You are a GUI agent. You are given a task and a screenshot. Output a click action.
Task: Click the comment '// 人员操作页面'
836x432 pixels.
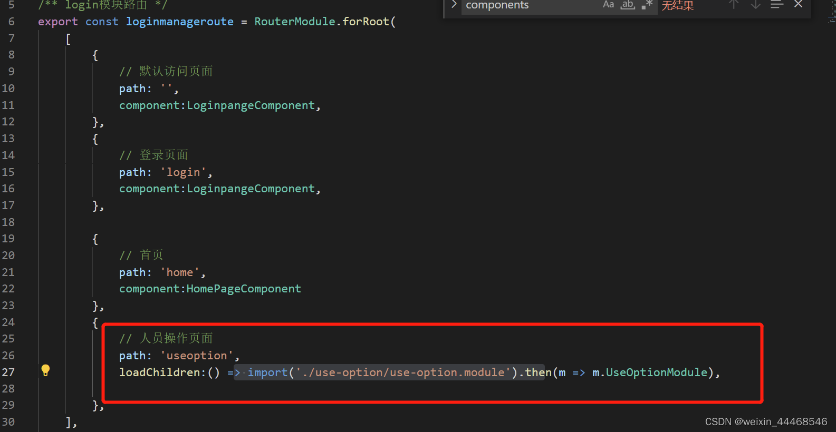point(166,338)
